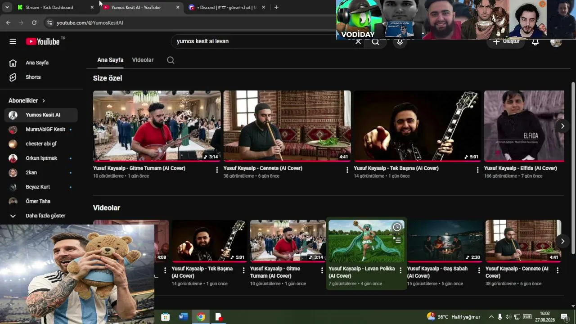Open options for Gitme Turnam in Size özel
This screenshot has height=324, width=576.
[x=217, y=170]
